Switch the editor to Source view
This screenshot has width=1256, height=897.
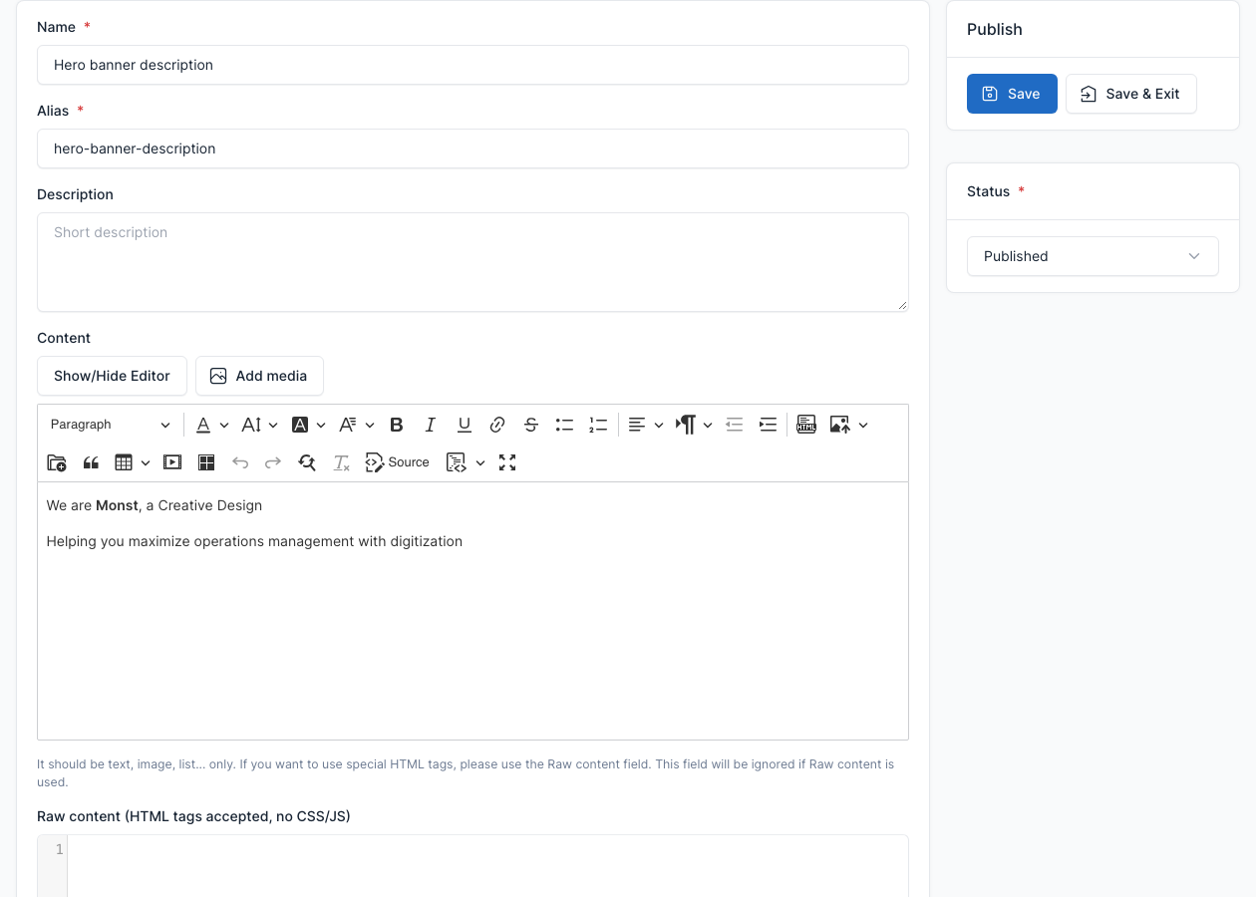click(x=398, y=462)
